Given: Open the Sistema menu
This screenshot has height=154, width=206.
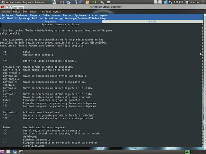Looking at the screenshot, I should tap(39, 2).
